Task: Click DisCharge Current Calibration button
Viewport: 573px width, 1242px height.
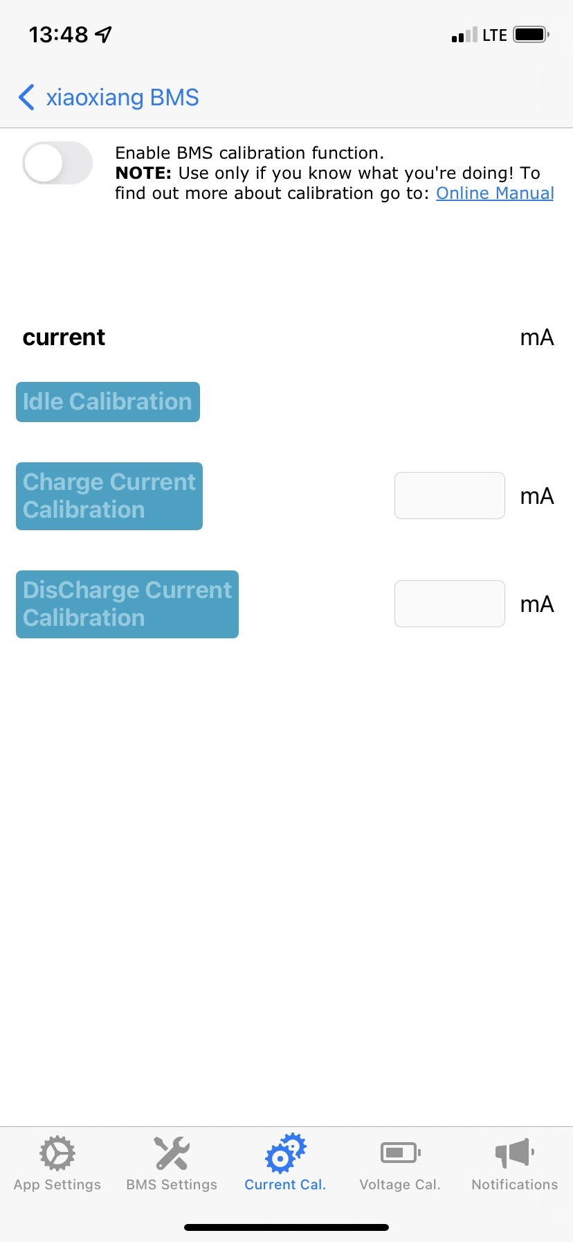Action: [x=127, y=604]
